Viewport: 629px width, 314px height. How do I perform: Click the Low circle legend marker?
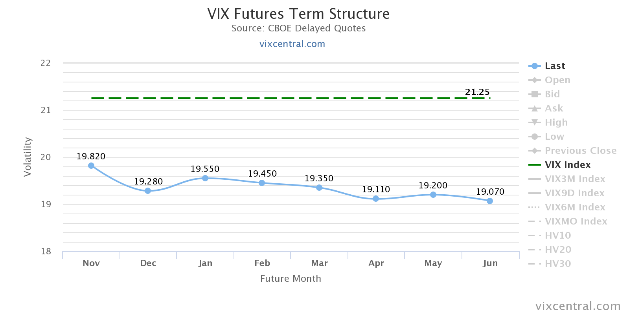(x=534, y=137)
